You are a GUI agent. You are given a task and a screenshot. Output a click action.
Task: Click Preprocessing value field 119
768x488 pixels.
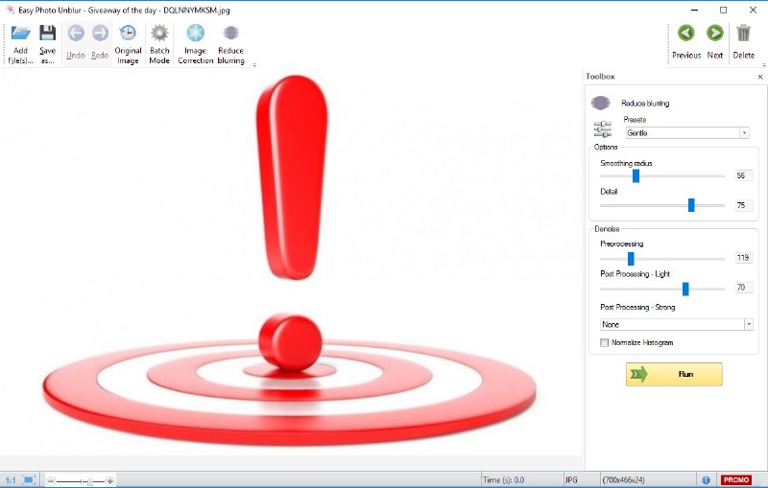click(x=743, y=258)
